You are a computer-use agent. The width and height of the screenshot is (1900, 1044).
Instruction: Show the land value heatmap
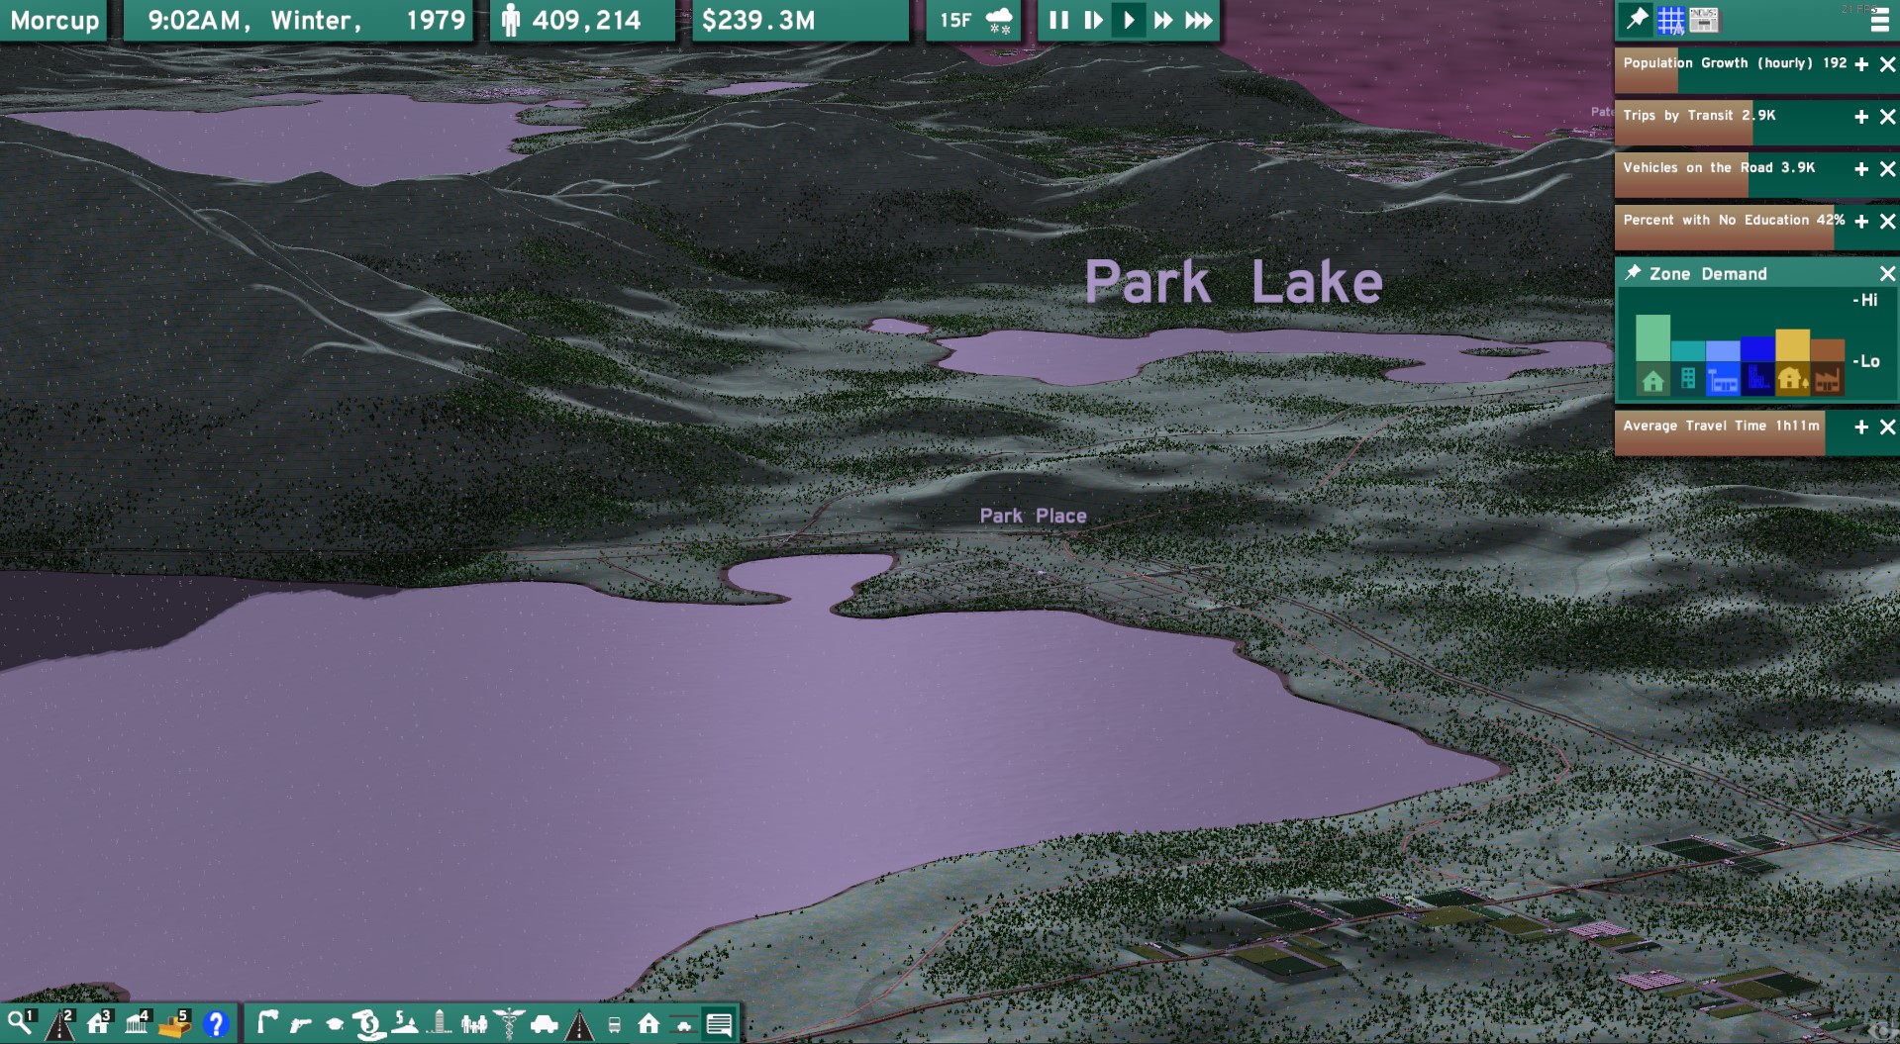[404, 1023]
